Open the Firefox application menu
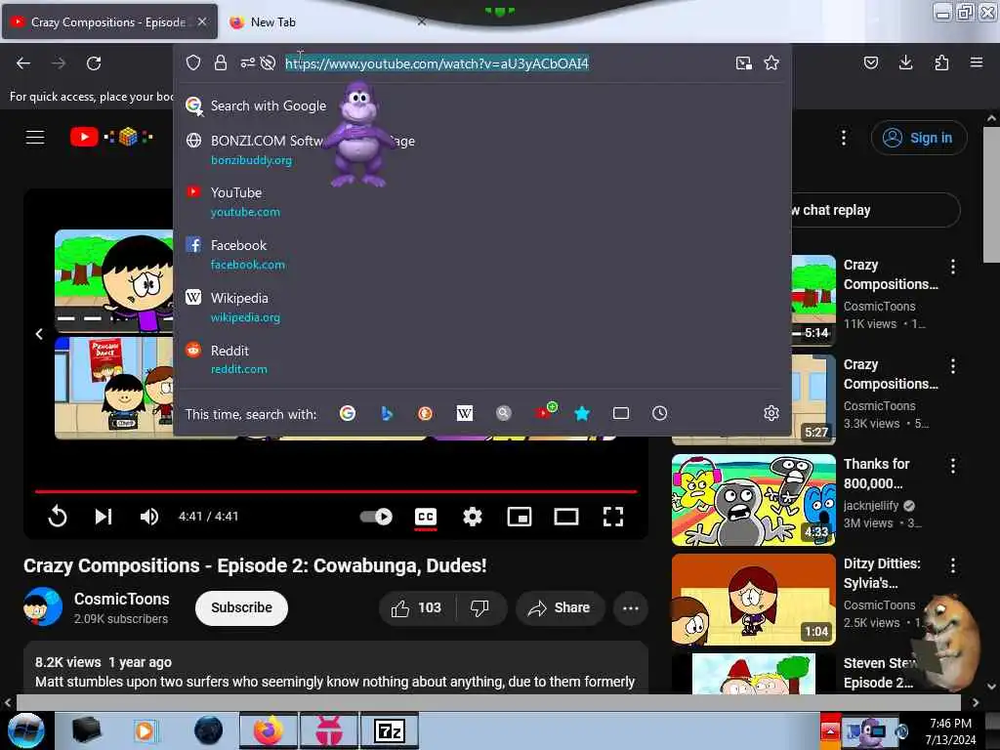This screenshot has height=750, width=1000. [x=977, y=62]
